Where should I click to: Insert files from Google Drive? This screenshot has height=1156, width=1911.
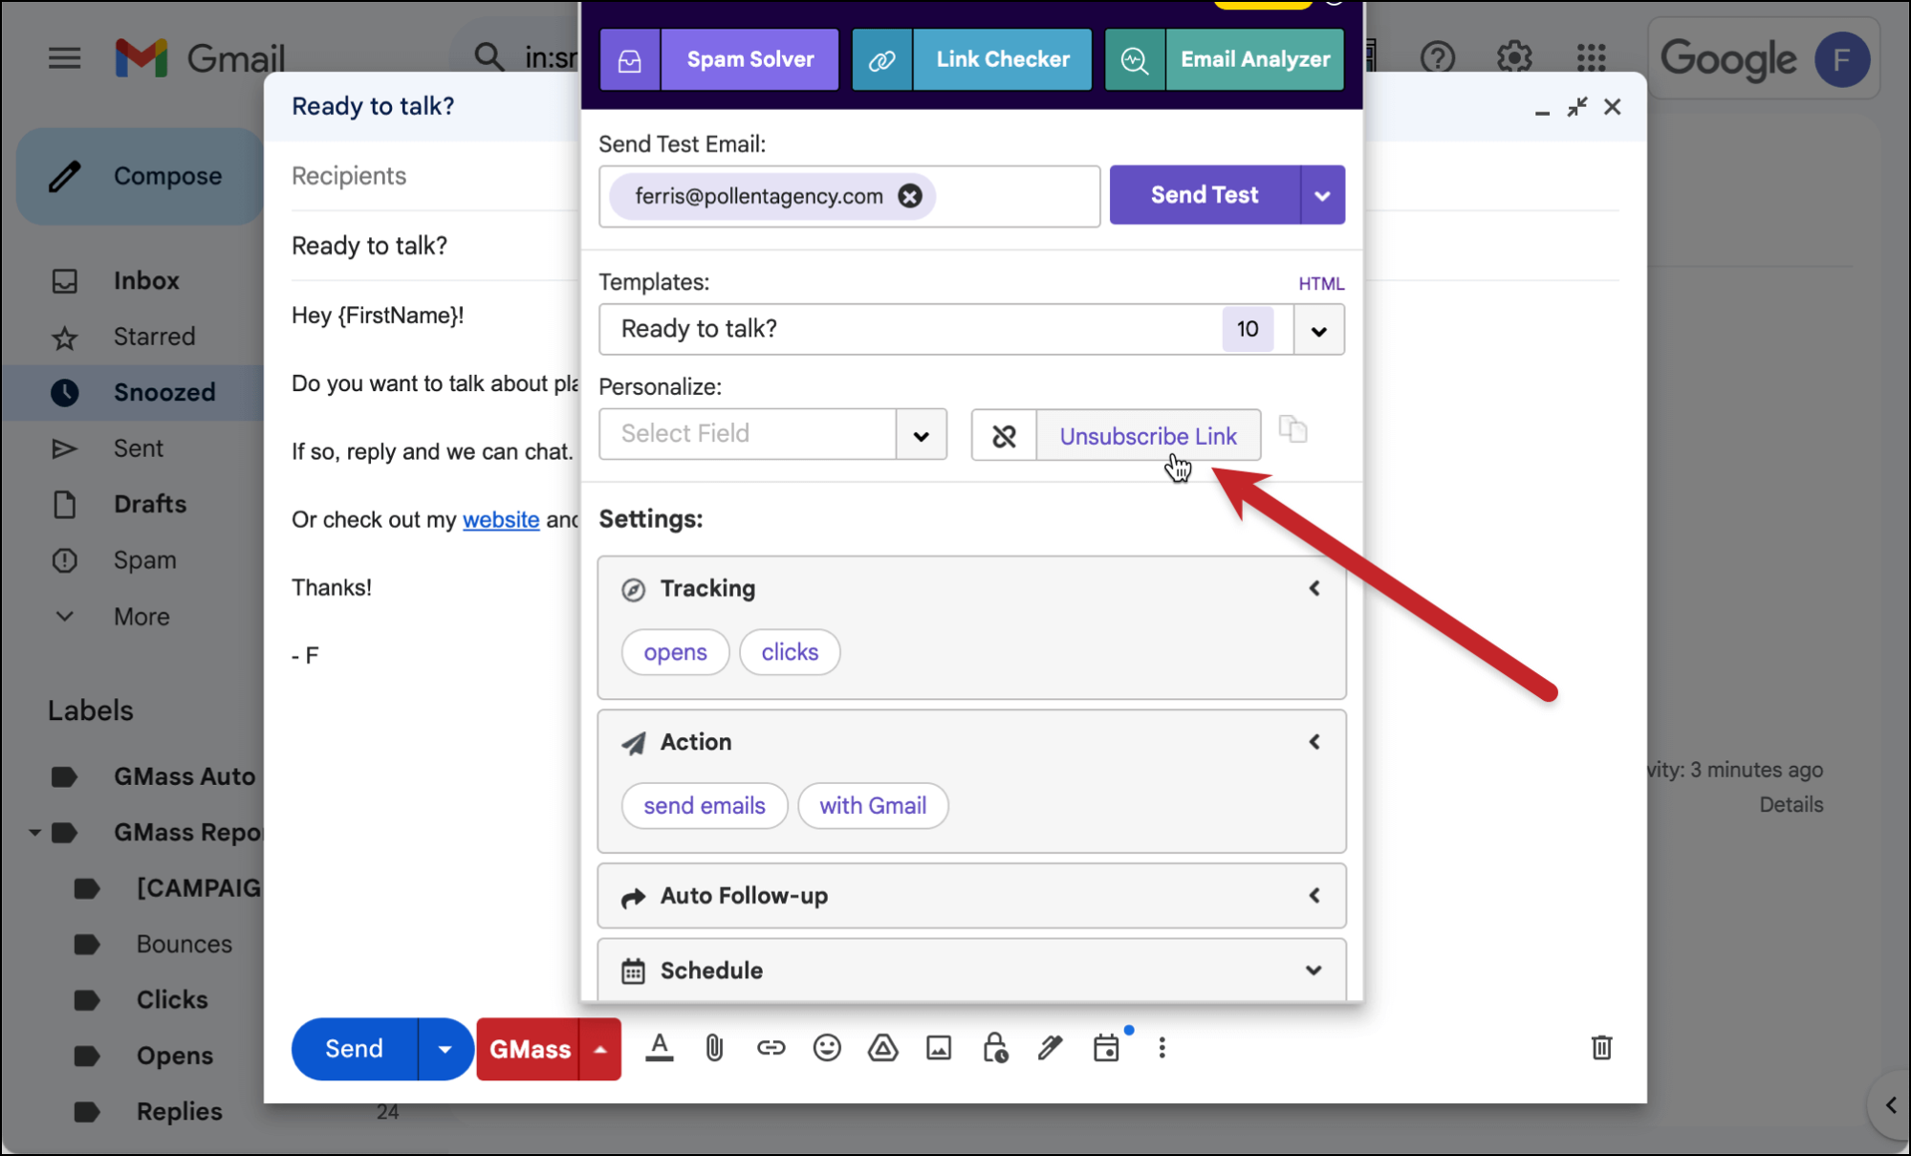(882, 1049)
